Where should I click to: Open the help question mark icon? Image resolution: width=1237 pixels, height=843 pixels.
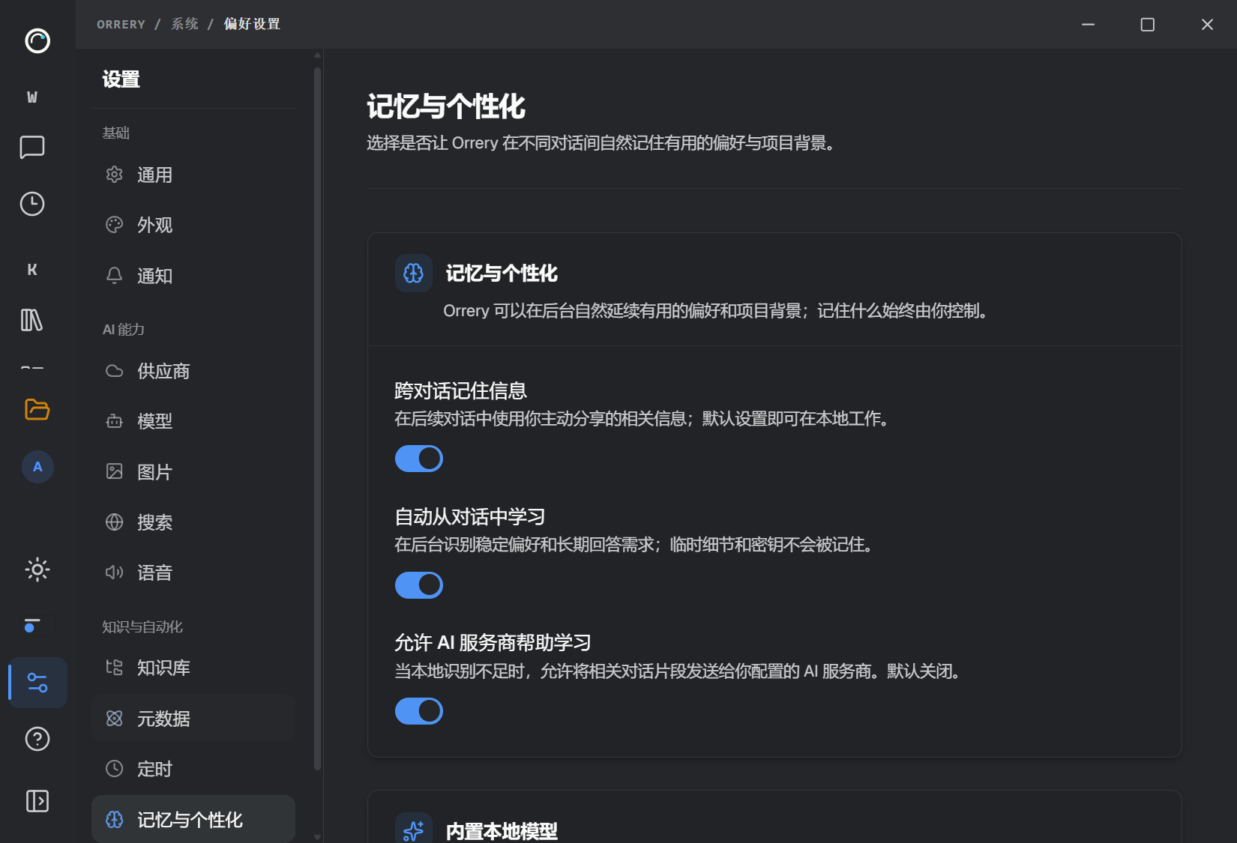(37, 739)
